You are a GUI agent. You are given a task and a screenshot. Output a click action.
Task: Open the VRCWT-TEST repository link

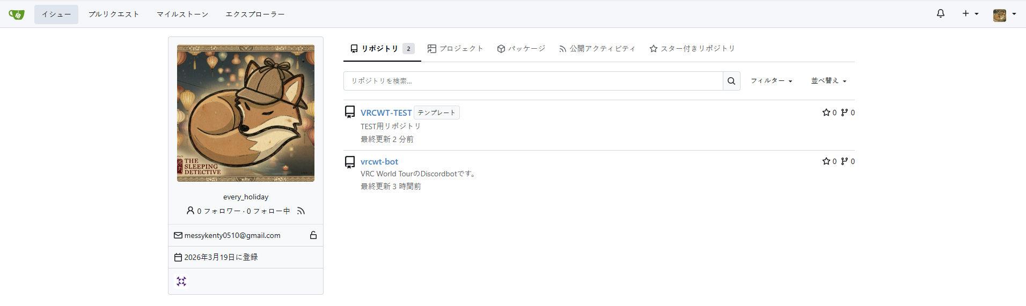386,113
